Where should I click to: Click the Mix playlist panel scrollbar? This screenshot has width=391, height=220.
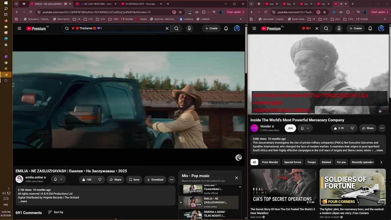[240, 202]
